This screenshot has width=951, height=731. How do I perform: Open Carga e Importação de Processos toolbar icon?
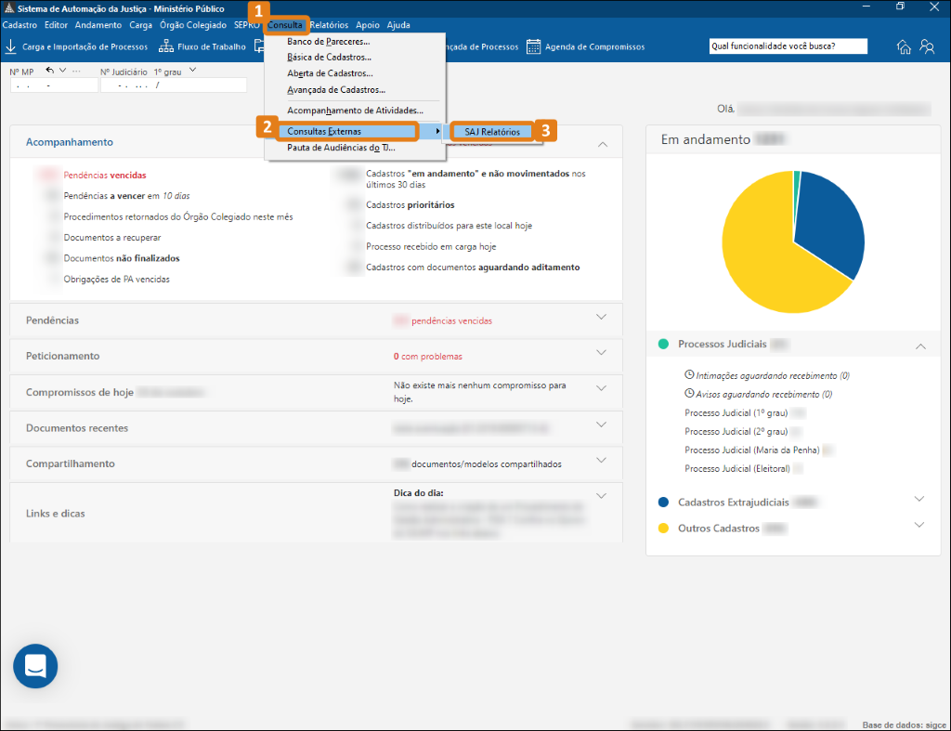pos(10,46)
